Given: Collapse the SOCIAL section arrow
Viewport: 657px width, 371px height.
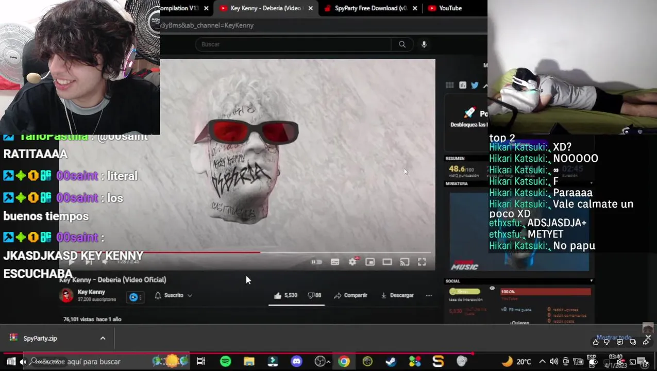Looking at the screenshot, I should [591, 281].
